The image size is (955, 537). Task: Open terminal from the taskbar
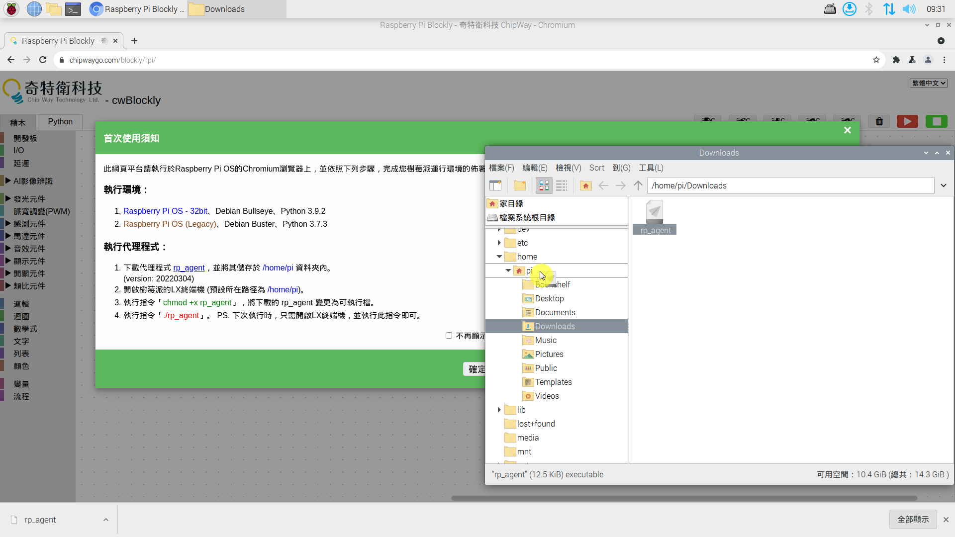(x=73, y=9)
